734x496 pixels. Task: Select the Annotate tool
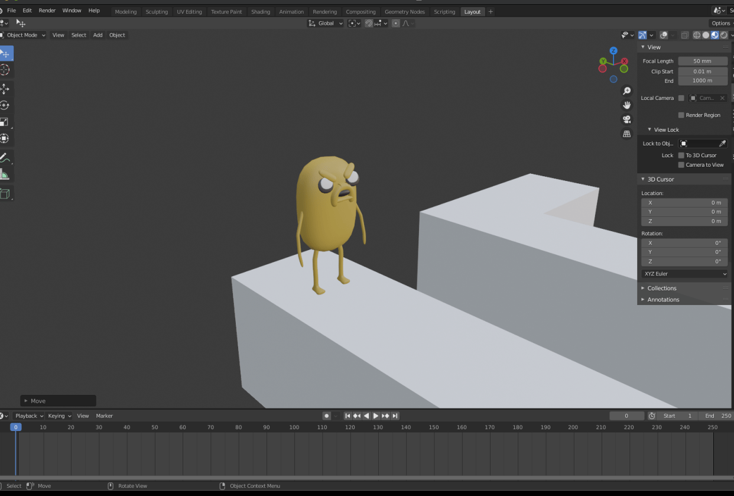coord(6,158)
